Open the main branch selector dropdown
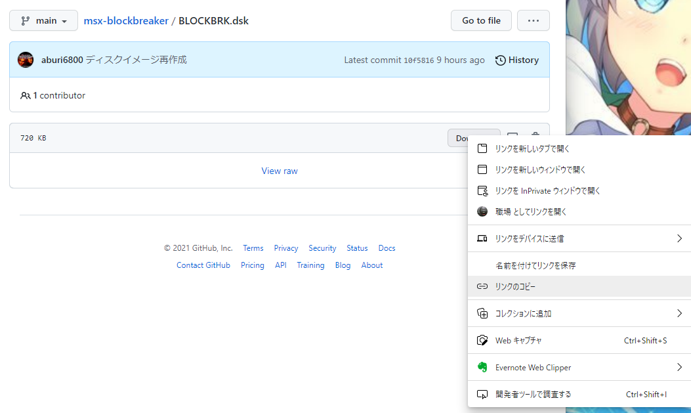Viewport: 691px width, 413px height. tap(43, 20)
